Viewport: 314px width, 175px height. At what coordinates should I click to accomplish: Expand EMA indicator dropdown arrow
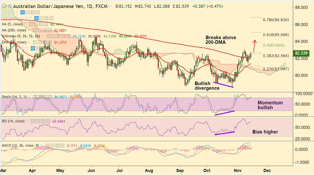(x=29, y=42)
